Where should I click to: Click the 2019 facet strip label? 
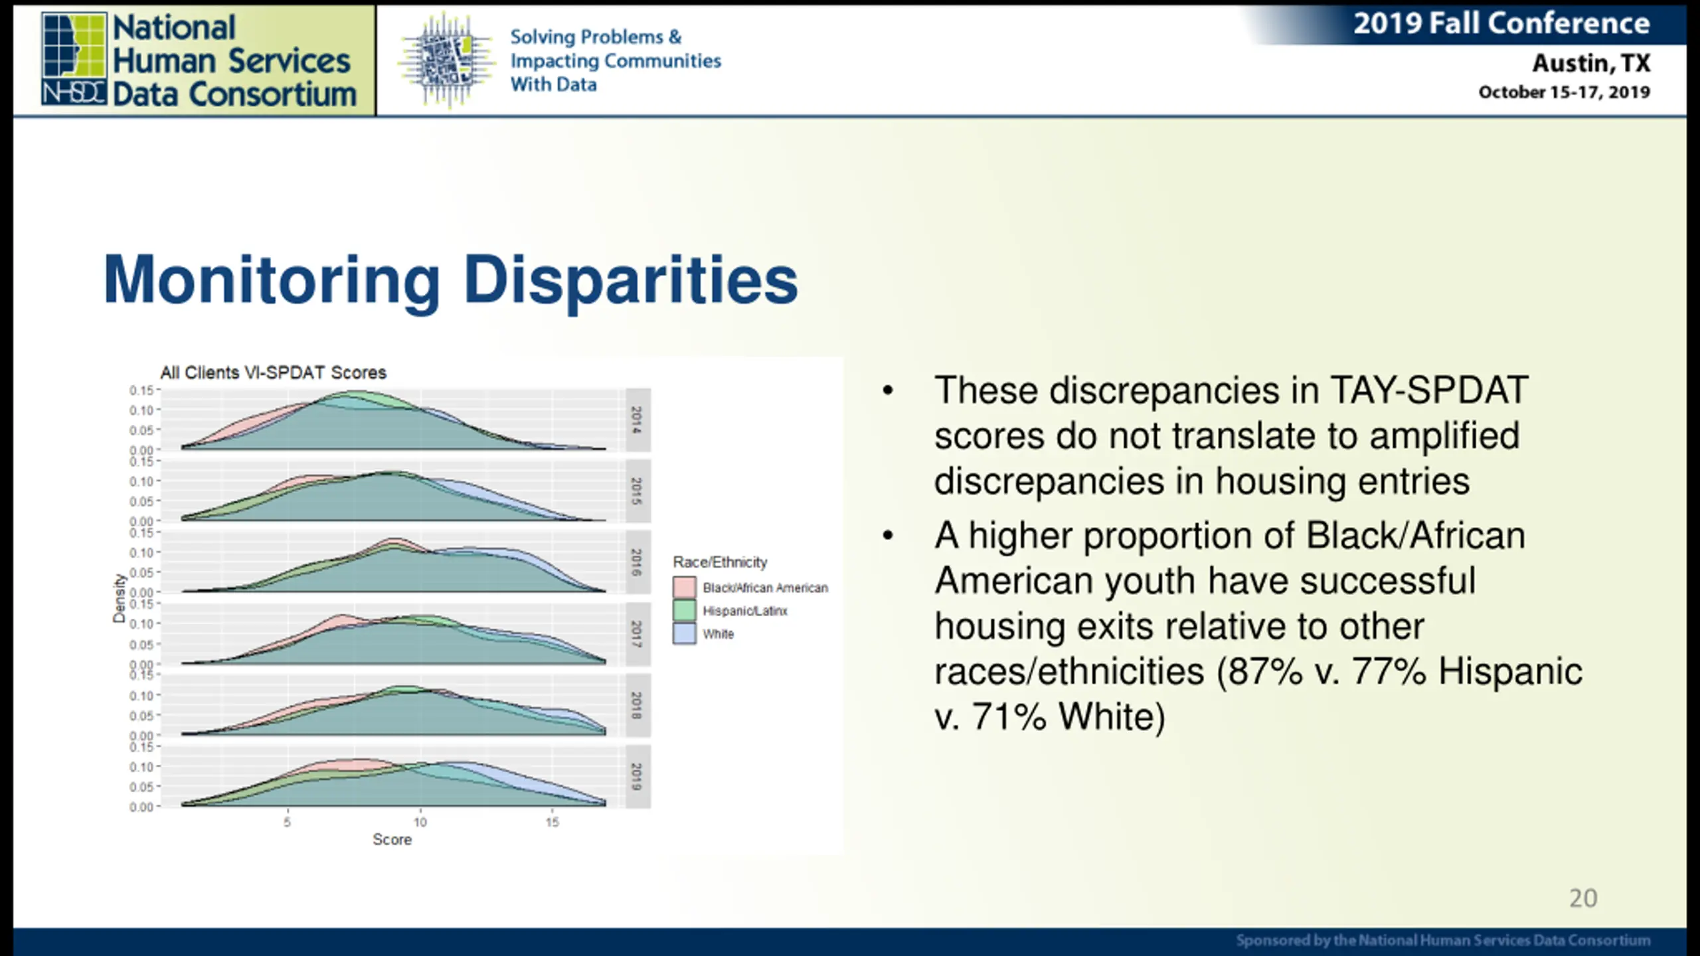pyautogui.click(x=637, y=777)
